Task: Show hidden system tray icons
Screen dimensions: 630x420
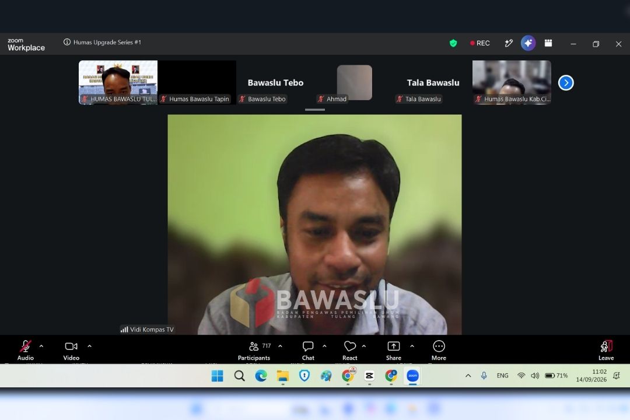Action: pyautogui.click(x=468, y=376)
